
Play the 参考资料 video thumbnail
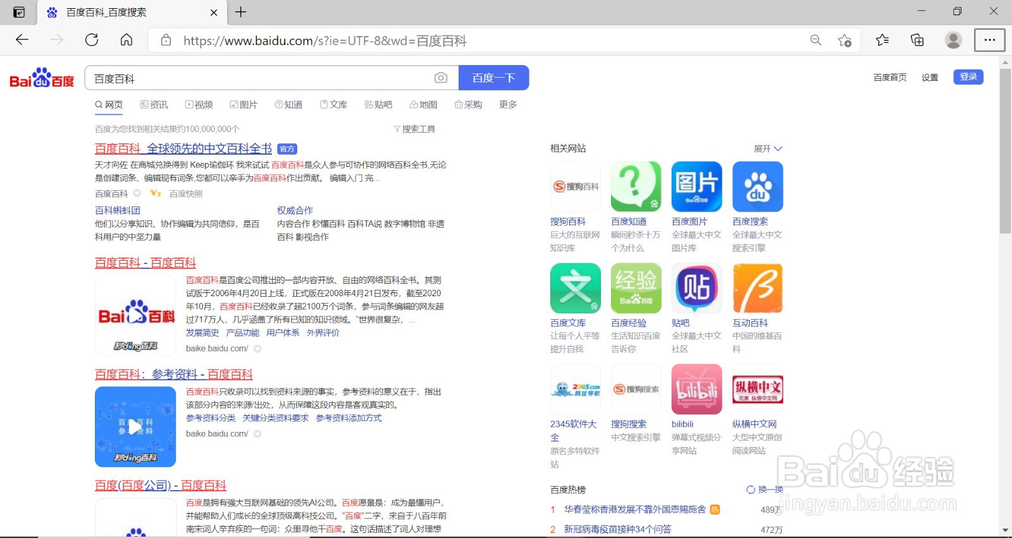(x=135, y=427)
